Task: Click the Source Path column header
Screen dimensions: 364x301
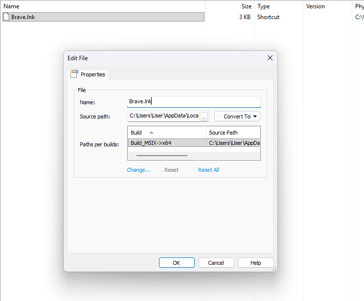Action: click(233, 133)
